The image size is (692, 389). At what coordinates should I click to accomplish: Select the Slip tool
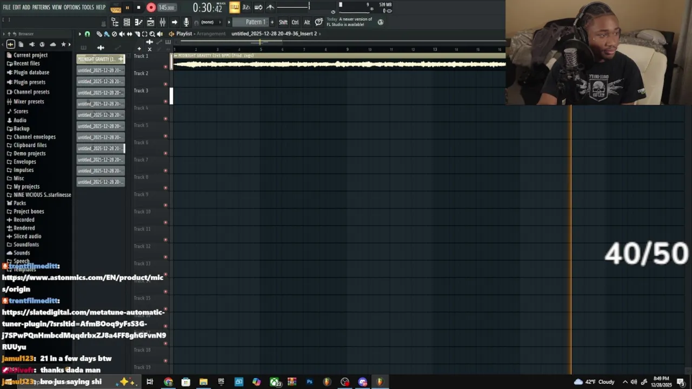(129, 33)
